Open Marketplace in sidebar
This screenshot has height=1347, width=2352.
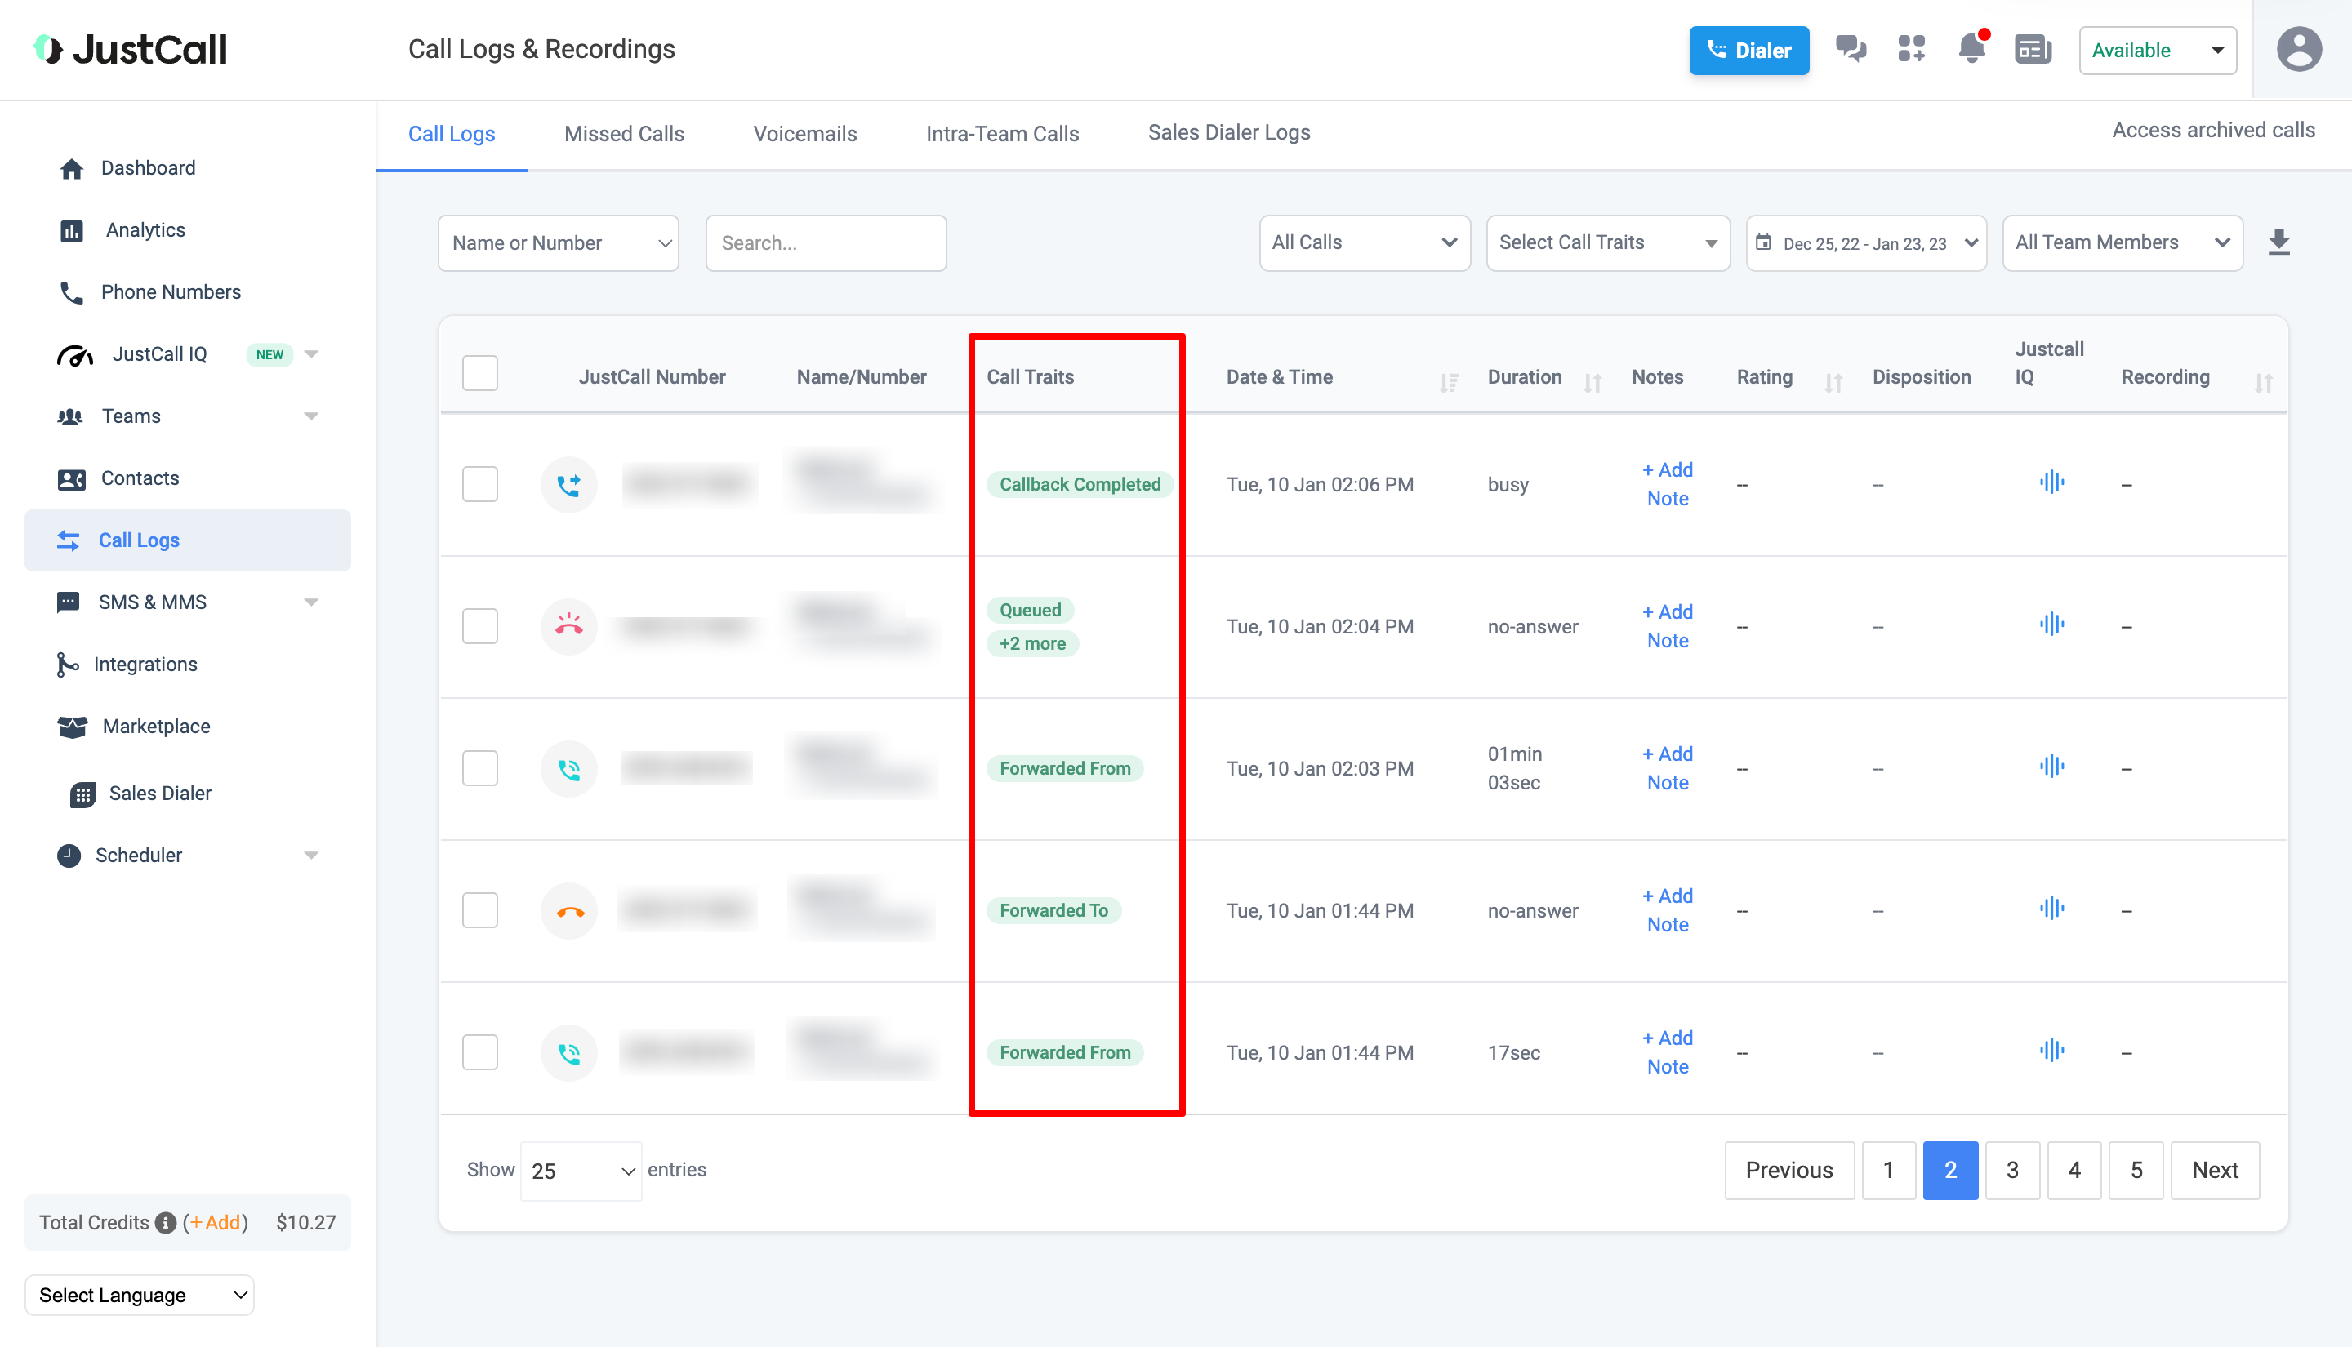[156, 725]
